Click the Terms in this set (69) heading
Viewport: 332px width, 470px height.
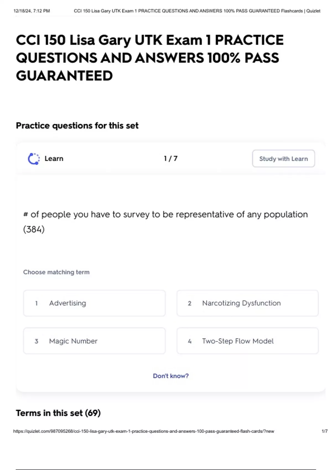pos(58,412)
